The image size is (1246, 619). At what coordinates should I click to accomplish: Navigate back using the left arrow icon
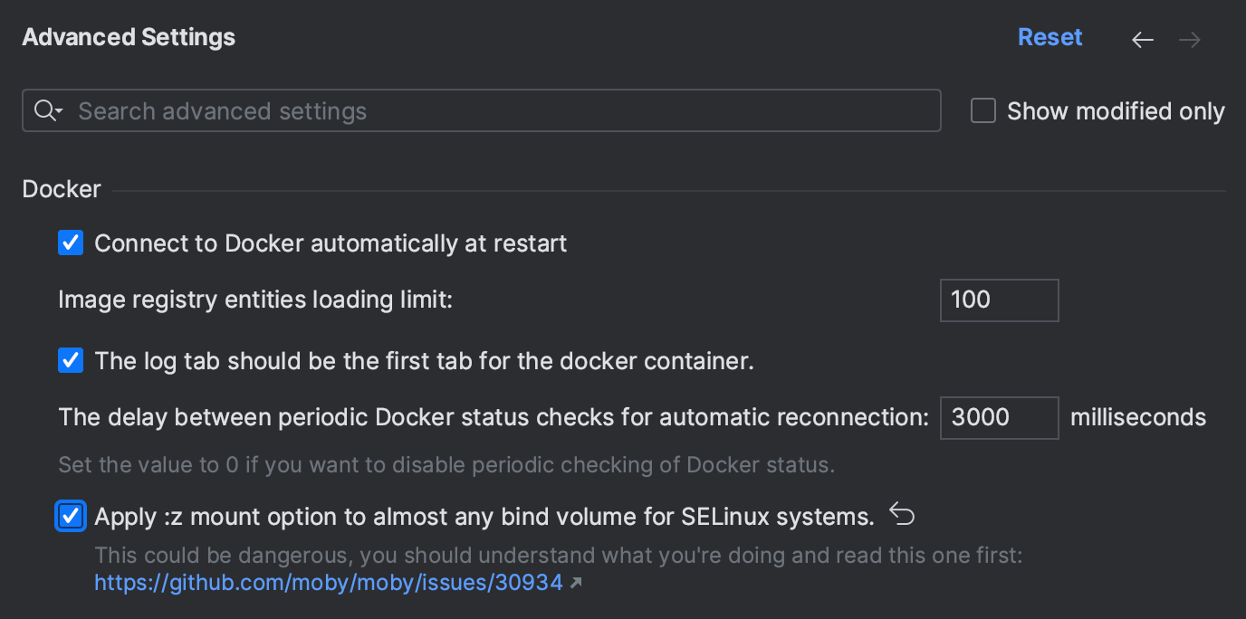1142,39
